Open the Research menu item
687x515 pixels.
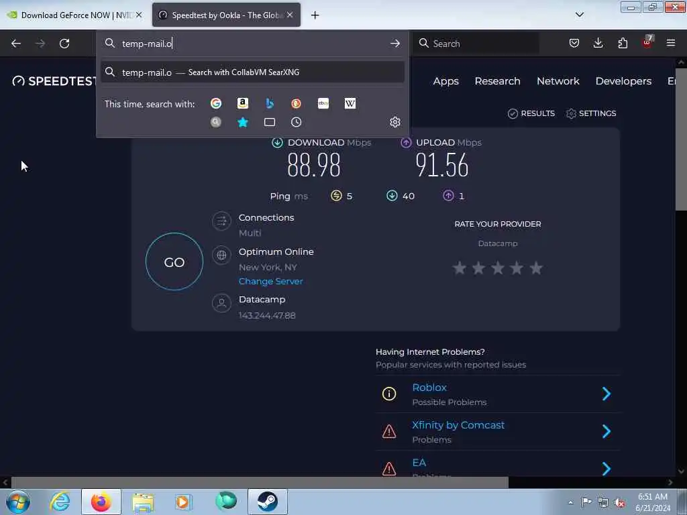pyautogui.click(x=497, y=81)
